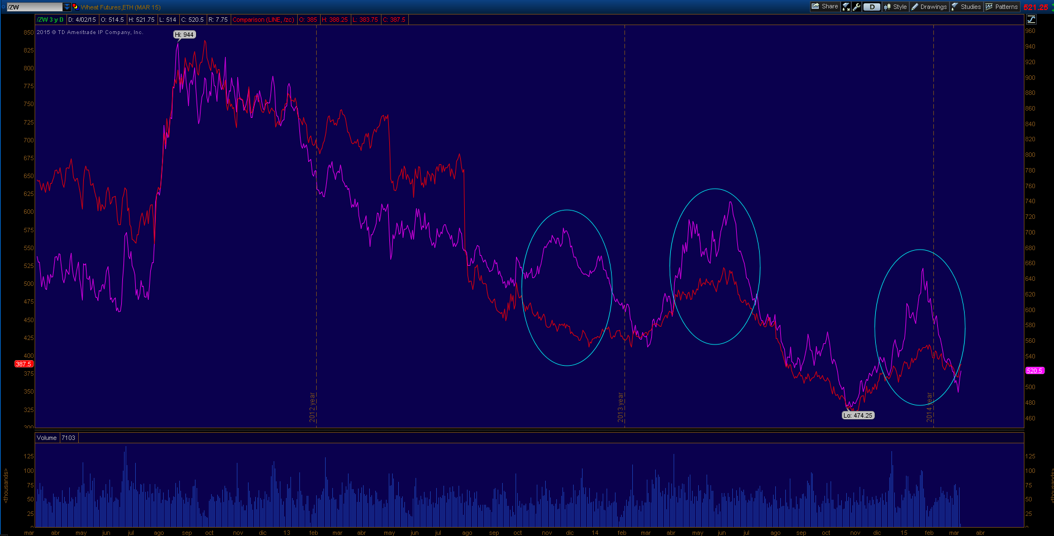Click the C: 520.5 close value
The width and height of the screenshot is (1054, 536).
[x=193, y=20]
